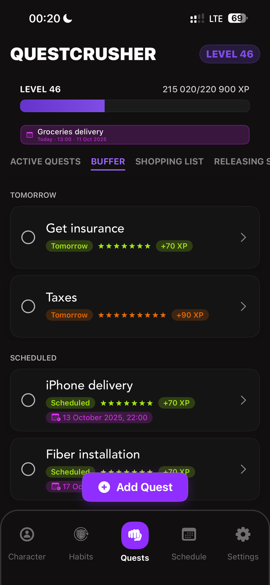
Task: Open the Schedule calendar icon
Action: click(189, 534)
